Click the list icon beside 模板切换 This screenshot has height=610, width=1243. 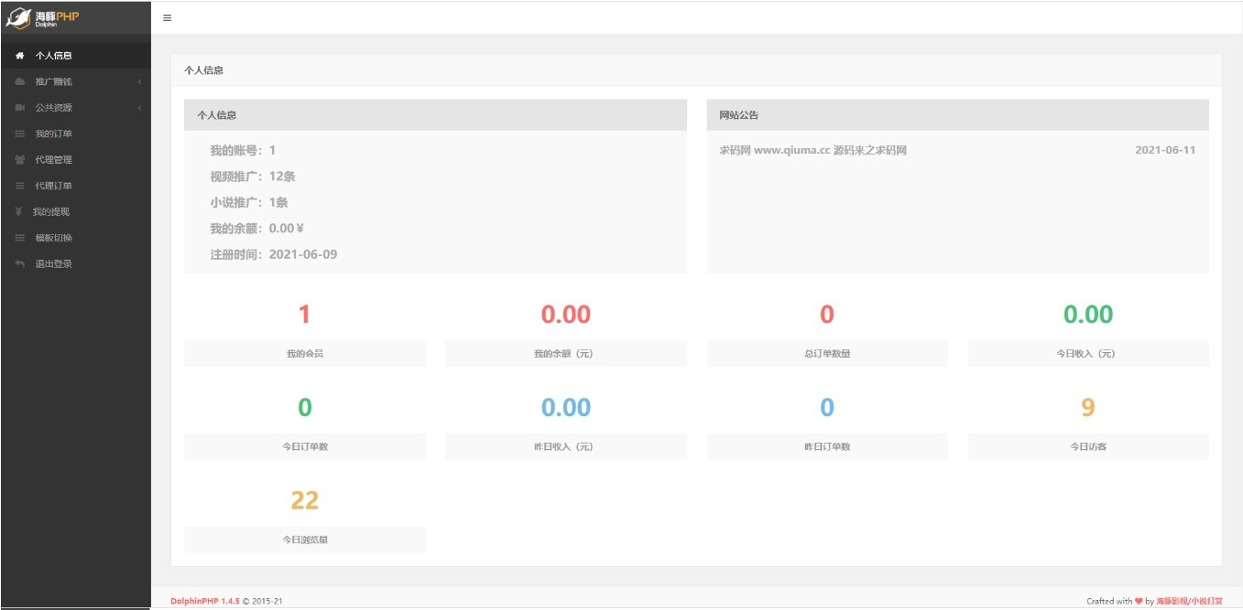click(19, 238)
